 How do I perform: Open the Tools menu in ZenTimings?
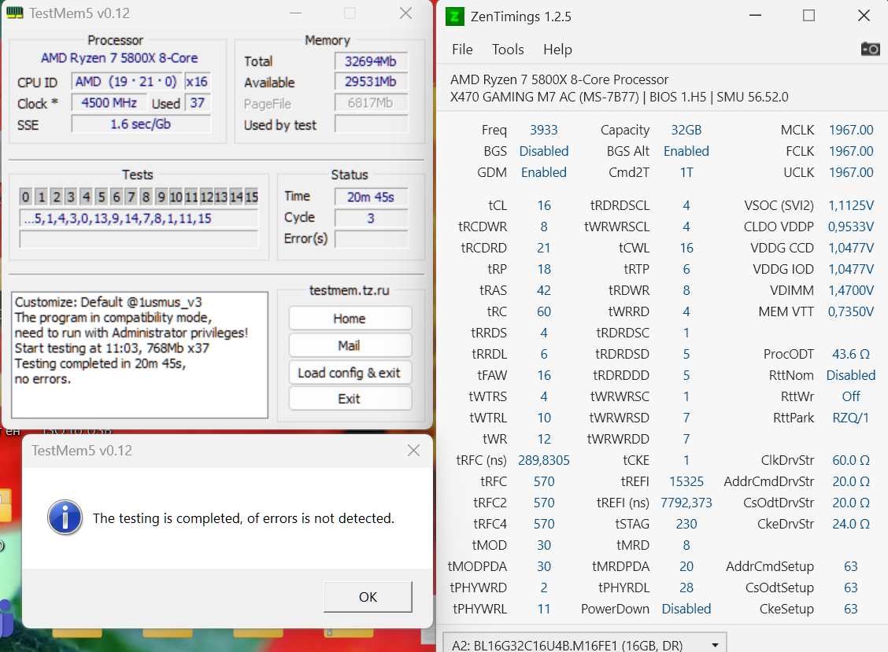[x=508, y=50]
